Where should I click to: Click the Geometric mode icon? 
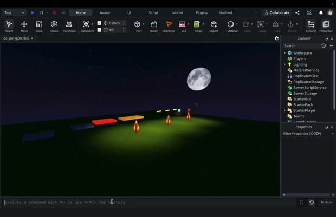tap(86, 24)
